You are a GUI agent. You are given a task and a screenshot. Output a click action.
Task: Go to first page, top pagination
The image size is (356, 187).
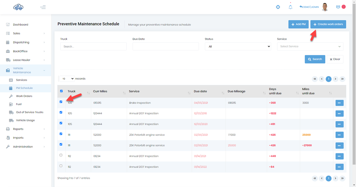coord(315,79)
